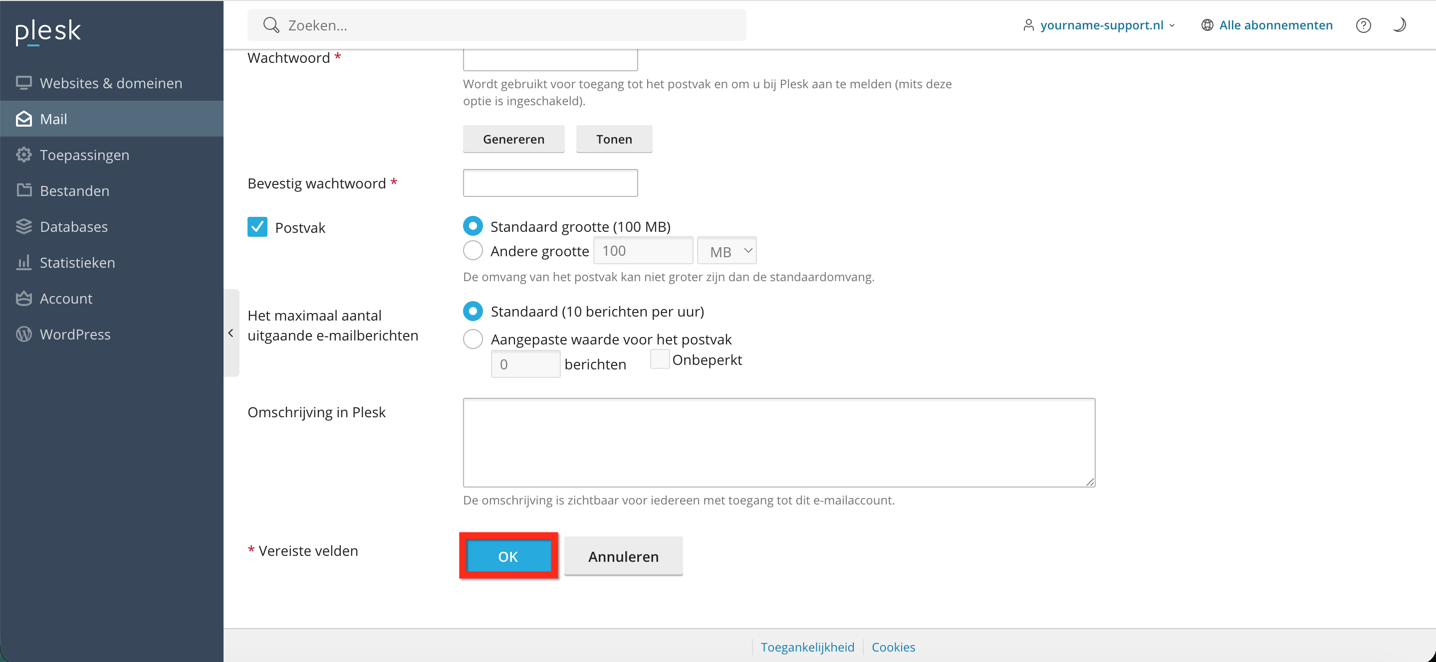Enable the Onbeperkt checkbox
The image size is (1436, 662).
point(660,359)
